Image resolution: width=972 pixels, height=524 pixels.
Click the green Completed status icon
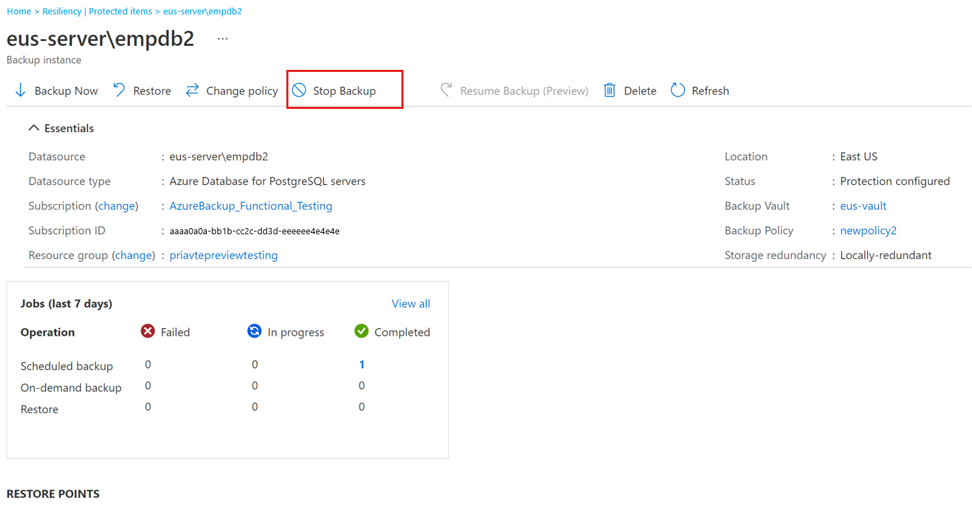coord(362,332)
